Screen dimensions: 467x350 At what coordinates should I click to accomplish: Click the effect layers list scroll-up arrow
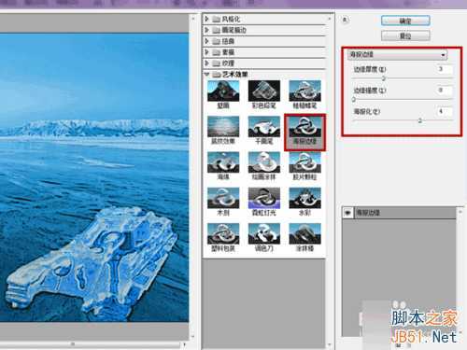460,212
